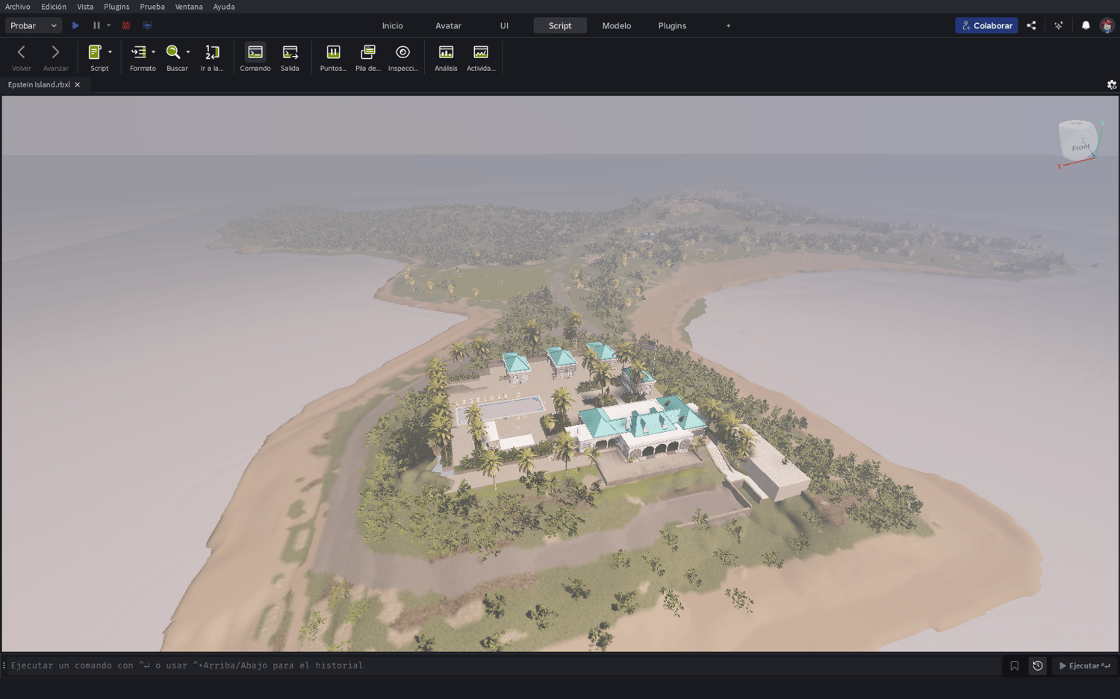Click the Front face of the view cube
Screen dimensions: 1120x699
(1080, 147)
